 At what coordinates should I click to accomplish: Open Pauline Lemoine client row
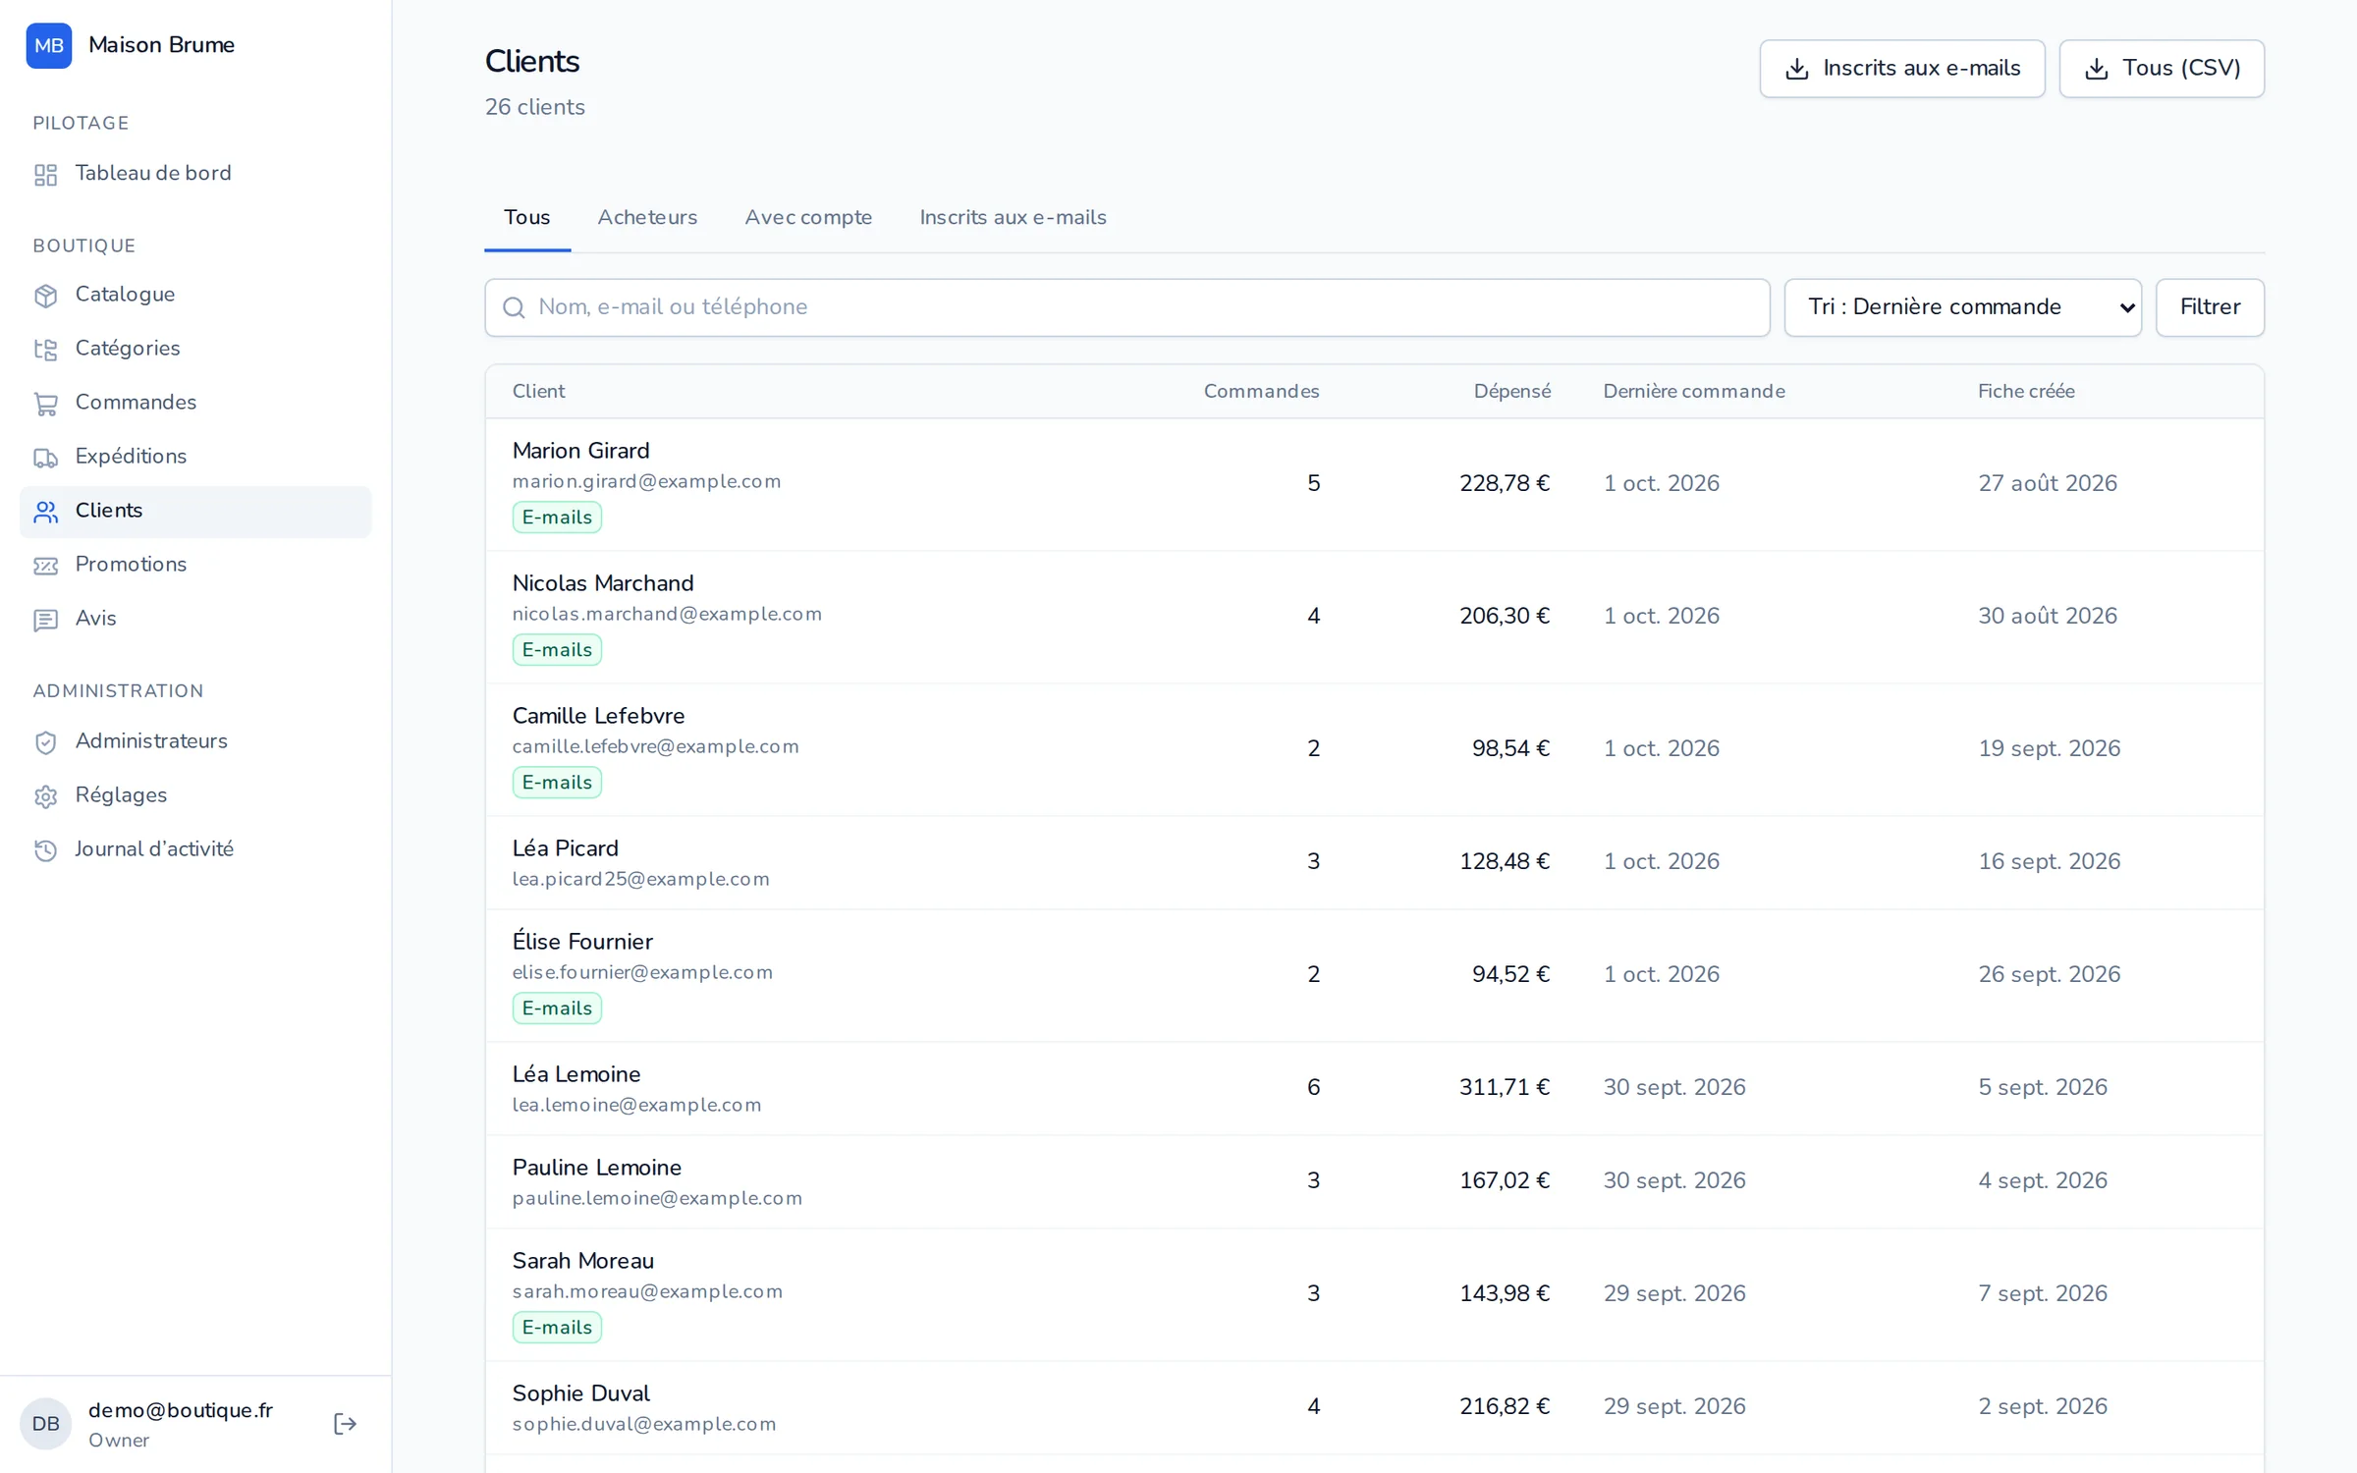point(1374,1181)
